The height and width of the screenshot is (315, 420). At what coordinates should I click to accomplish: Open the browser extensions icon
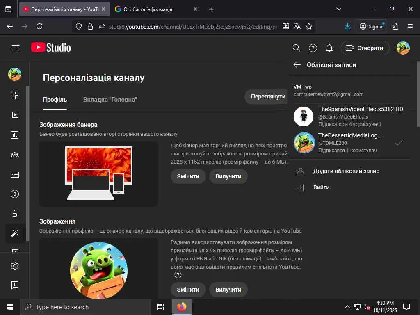point(396,26)
